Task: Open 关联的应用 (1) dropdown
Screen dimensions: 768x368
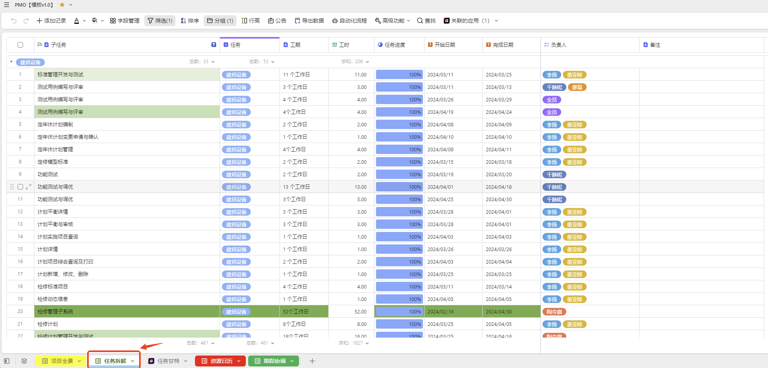Action: coord(471,21)
